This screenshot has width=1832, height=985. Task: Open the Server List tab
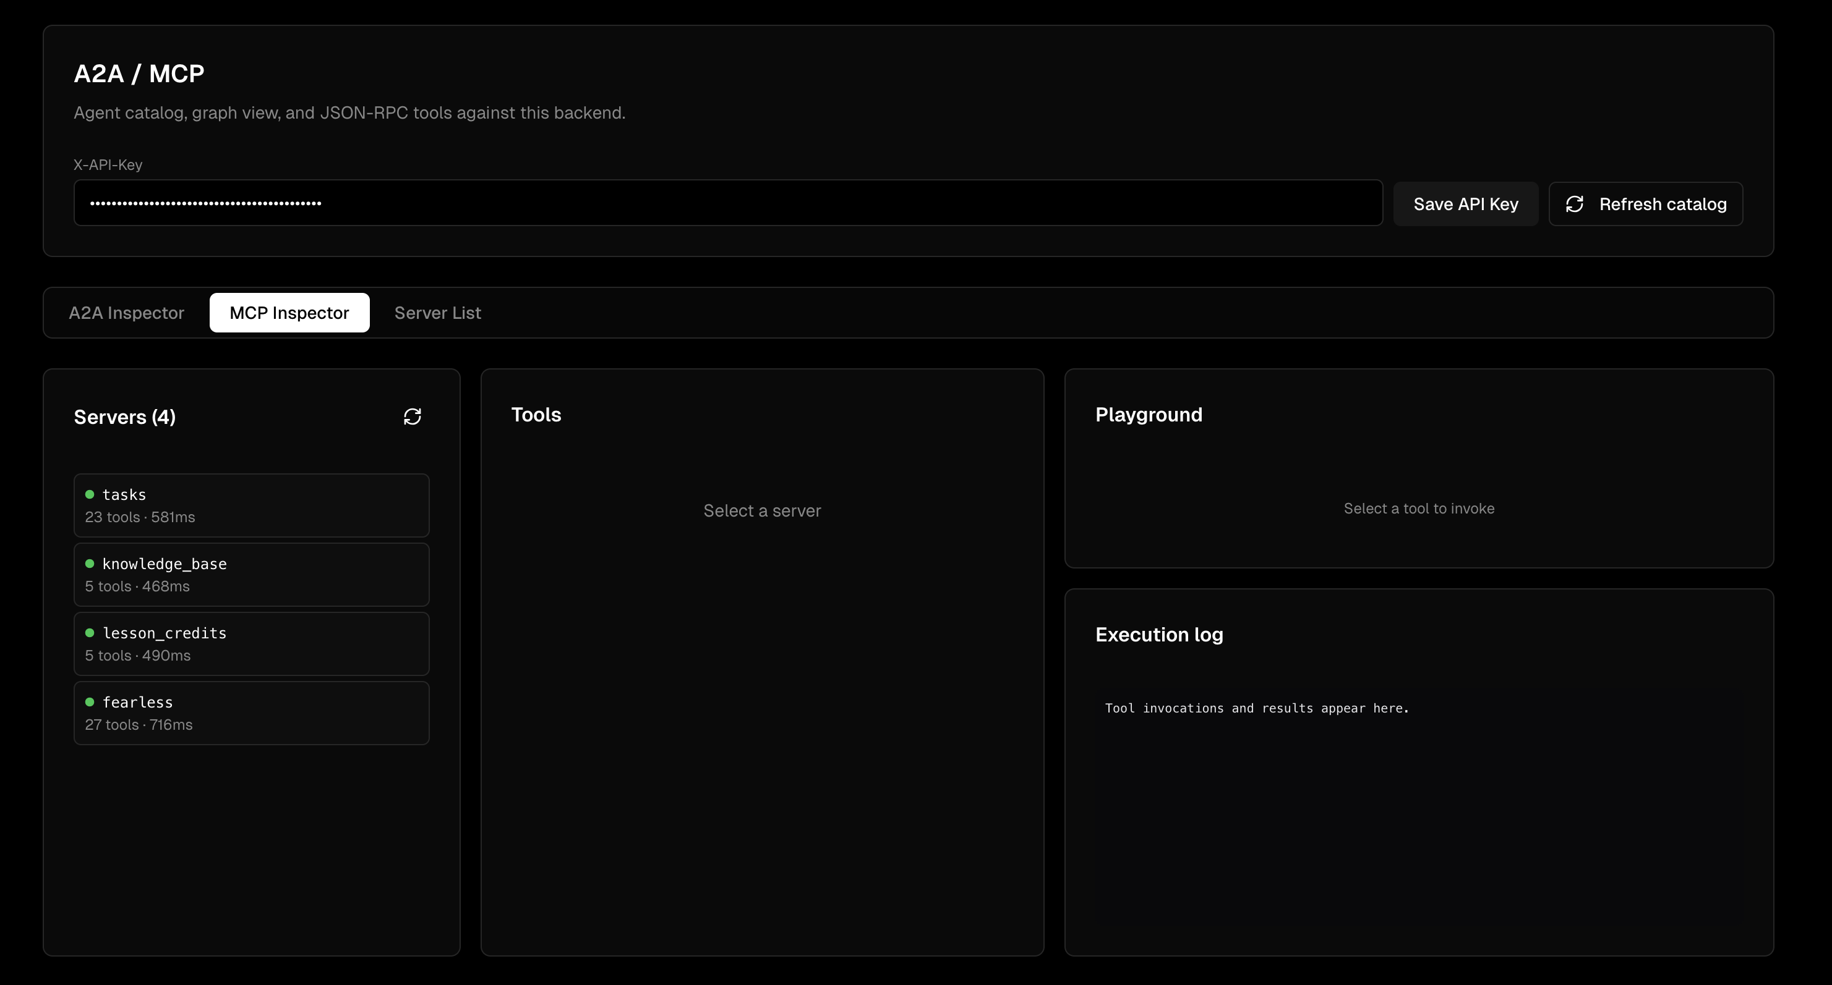pyautogui.click(x=437, y=313)
